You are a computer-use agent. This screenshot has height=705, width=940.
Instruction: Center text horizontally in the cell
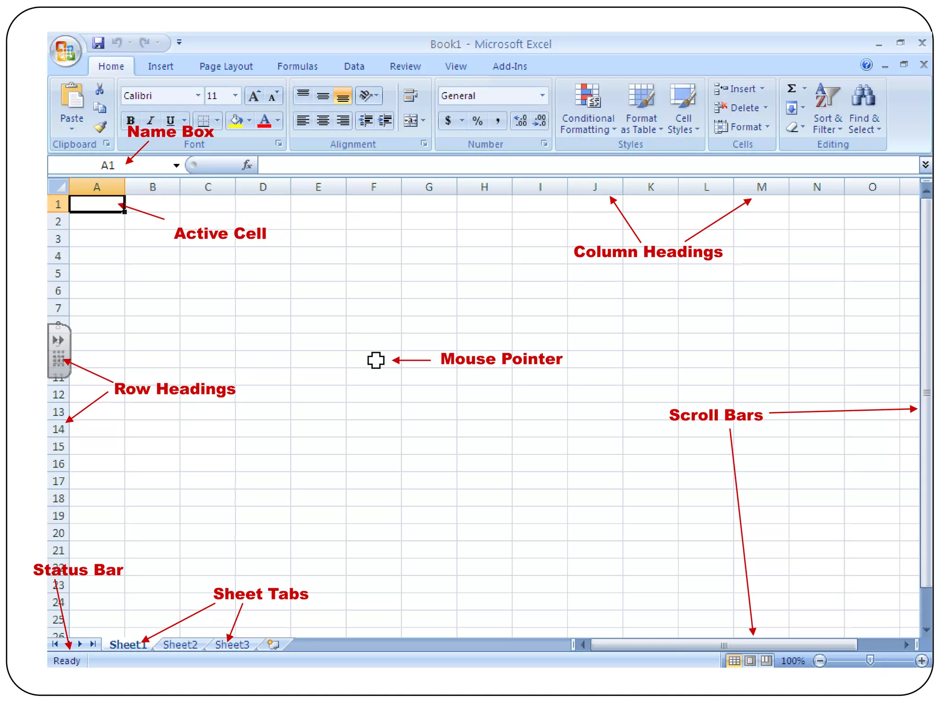pyautogui.click(x=323, y=121)
